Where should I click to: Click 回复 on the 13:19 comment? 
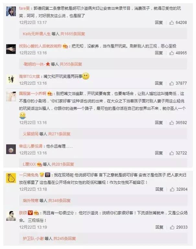click(x=159, y=227)
